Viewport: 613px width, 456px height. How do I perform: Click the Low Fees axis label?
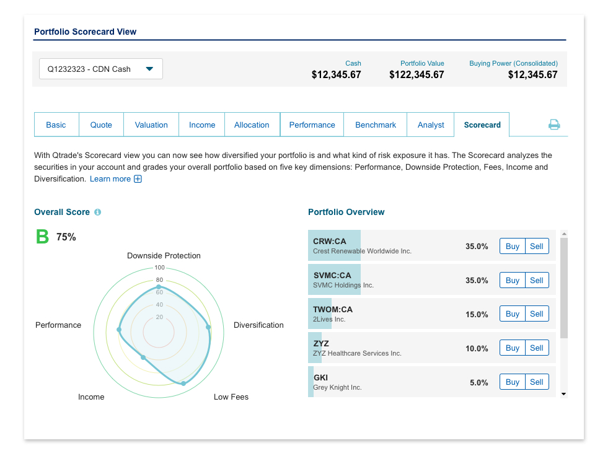pyautogui.click(x=231, y=397)
